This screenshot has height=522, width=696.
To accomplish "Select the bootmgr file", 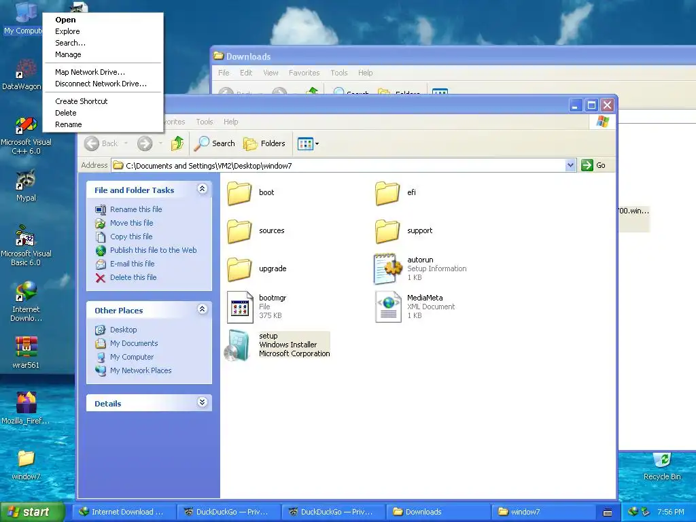I will point(256,307).
